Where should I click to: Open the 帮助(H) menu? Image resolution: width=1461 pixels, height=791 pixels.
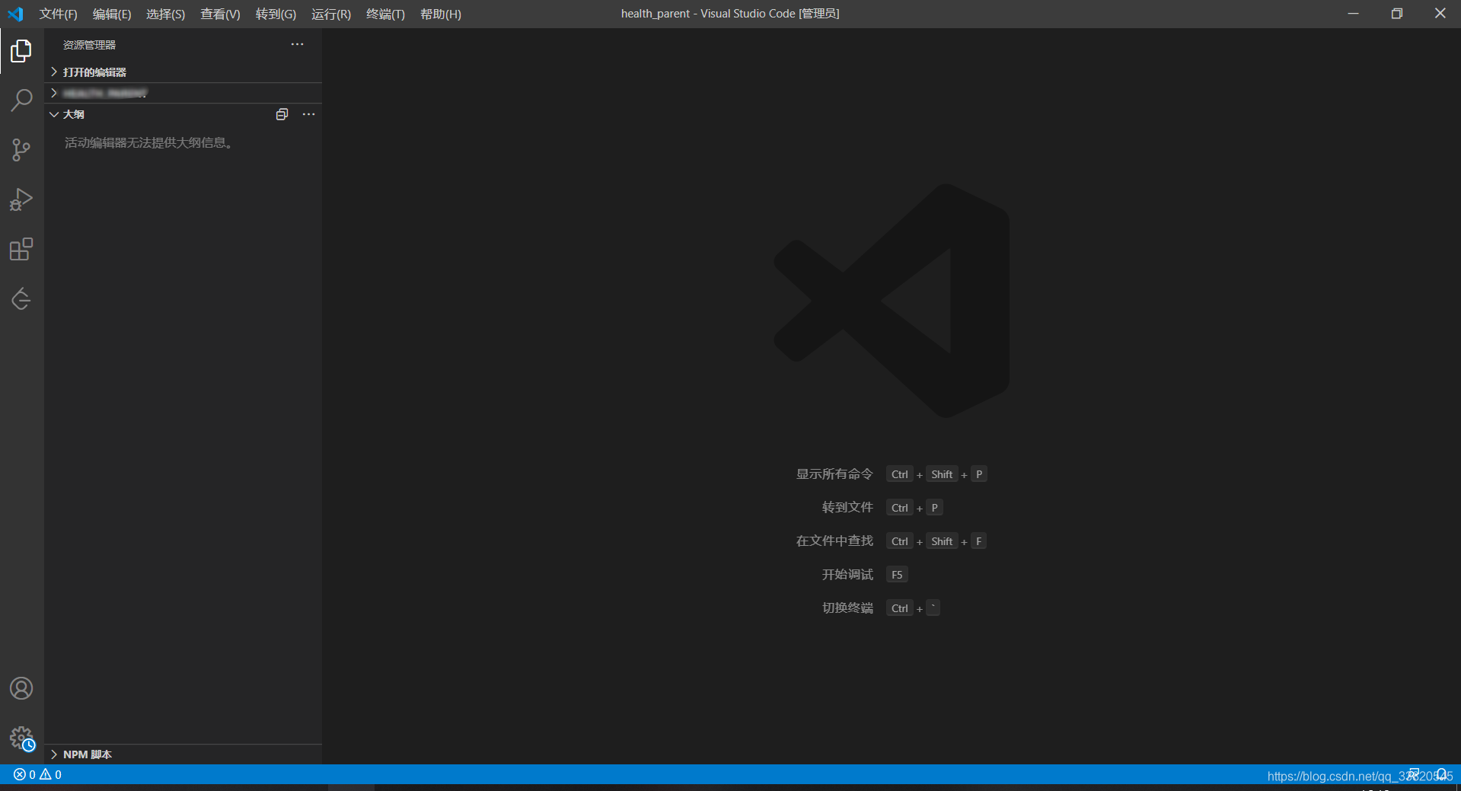[x=441, y=14]
